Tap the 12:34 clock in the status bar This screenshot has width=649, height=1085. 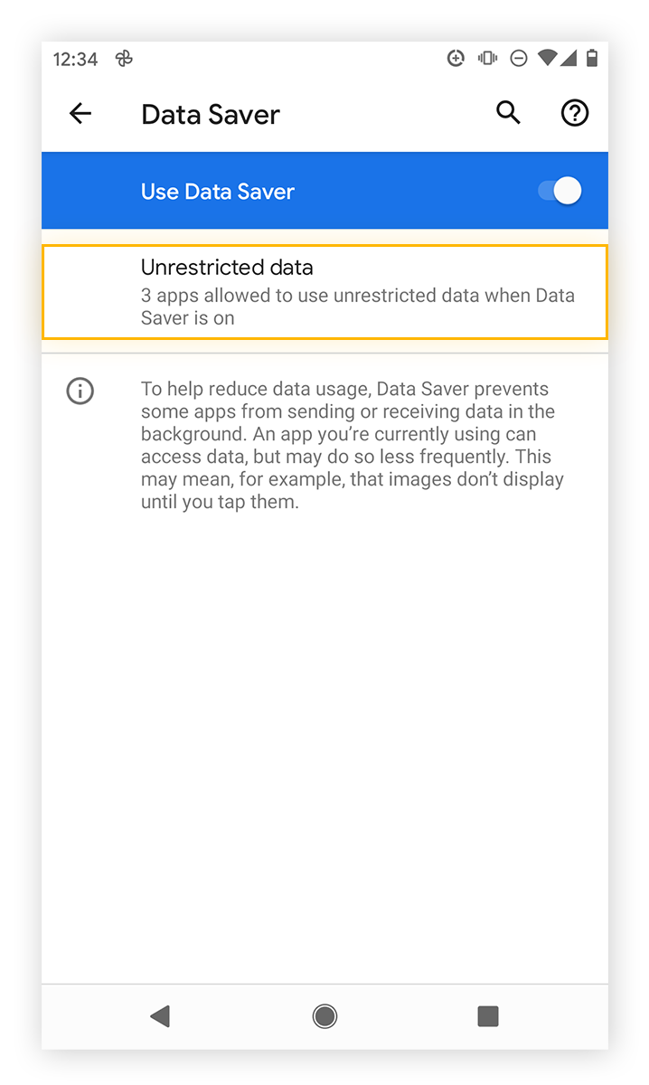point(76,59)
